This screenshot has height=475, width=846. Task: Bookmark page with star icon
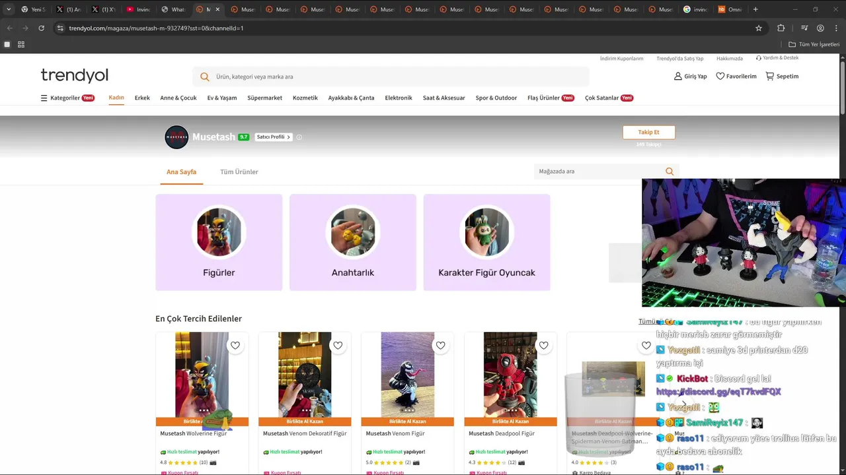coord(759,28)
